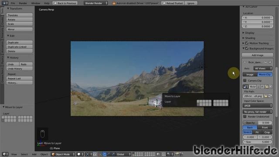Click the Undo History button

(x=20, y=68)
